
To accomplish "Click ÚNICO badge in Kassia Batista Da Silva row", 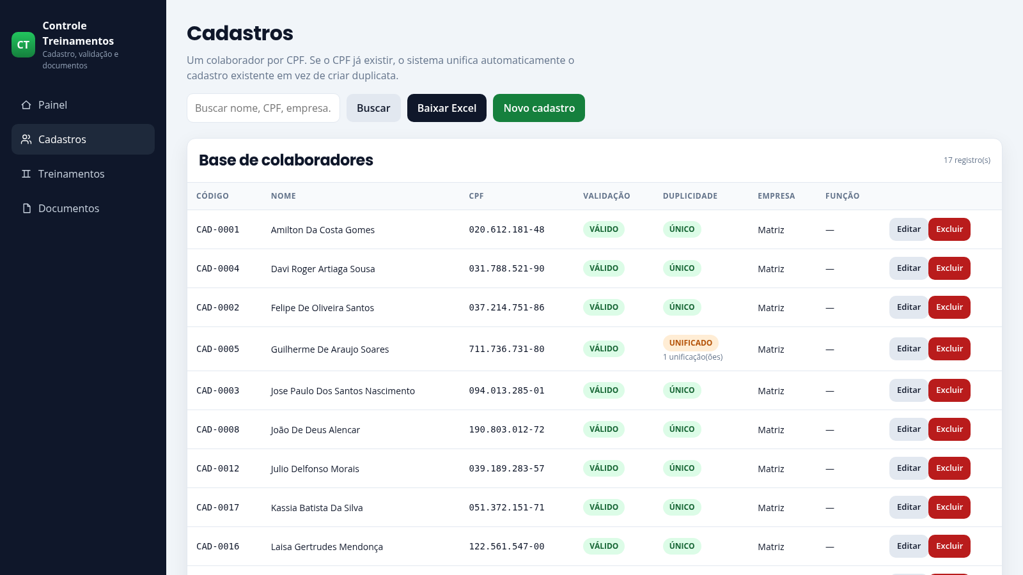I will tap(682, 507).
